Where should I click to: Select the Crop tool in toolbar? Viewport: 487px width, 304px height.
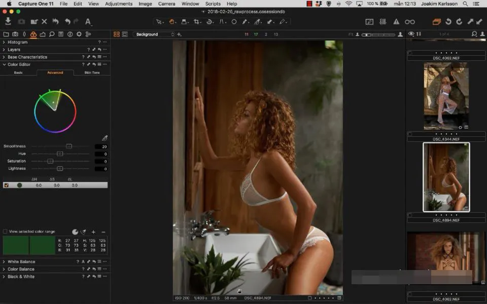[x=196, y=22]
